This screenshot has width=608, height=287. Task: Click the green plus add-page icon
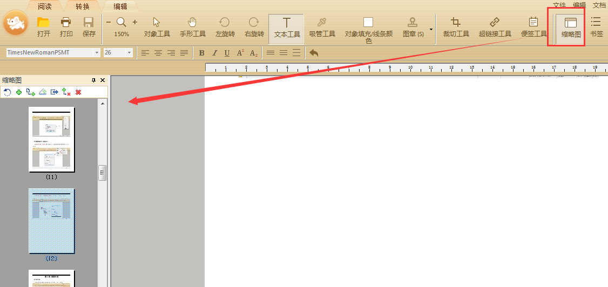[x=18, y=92]
